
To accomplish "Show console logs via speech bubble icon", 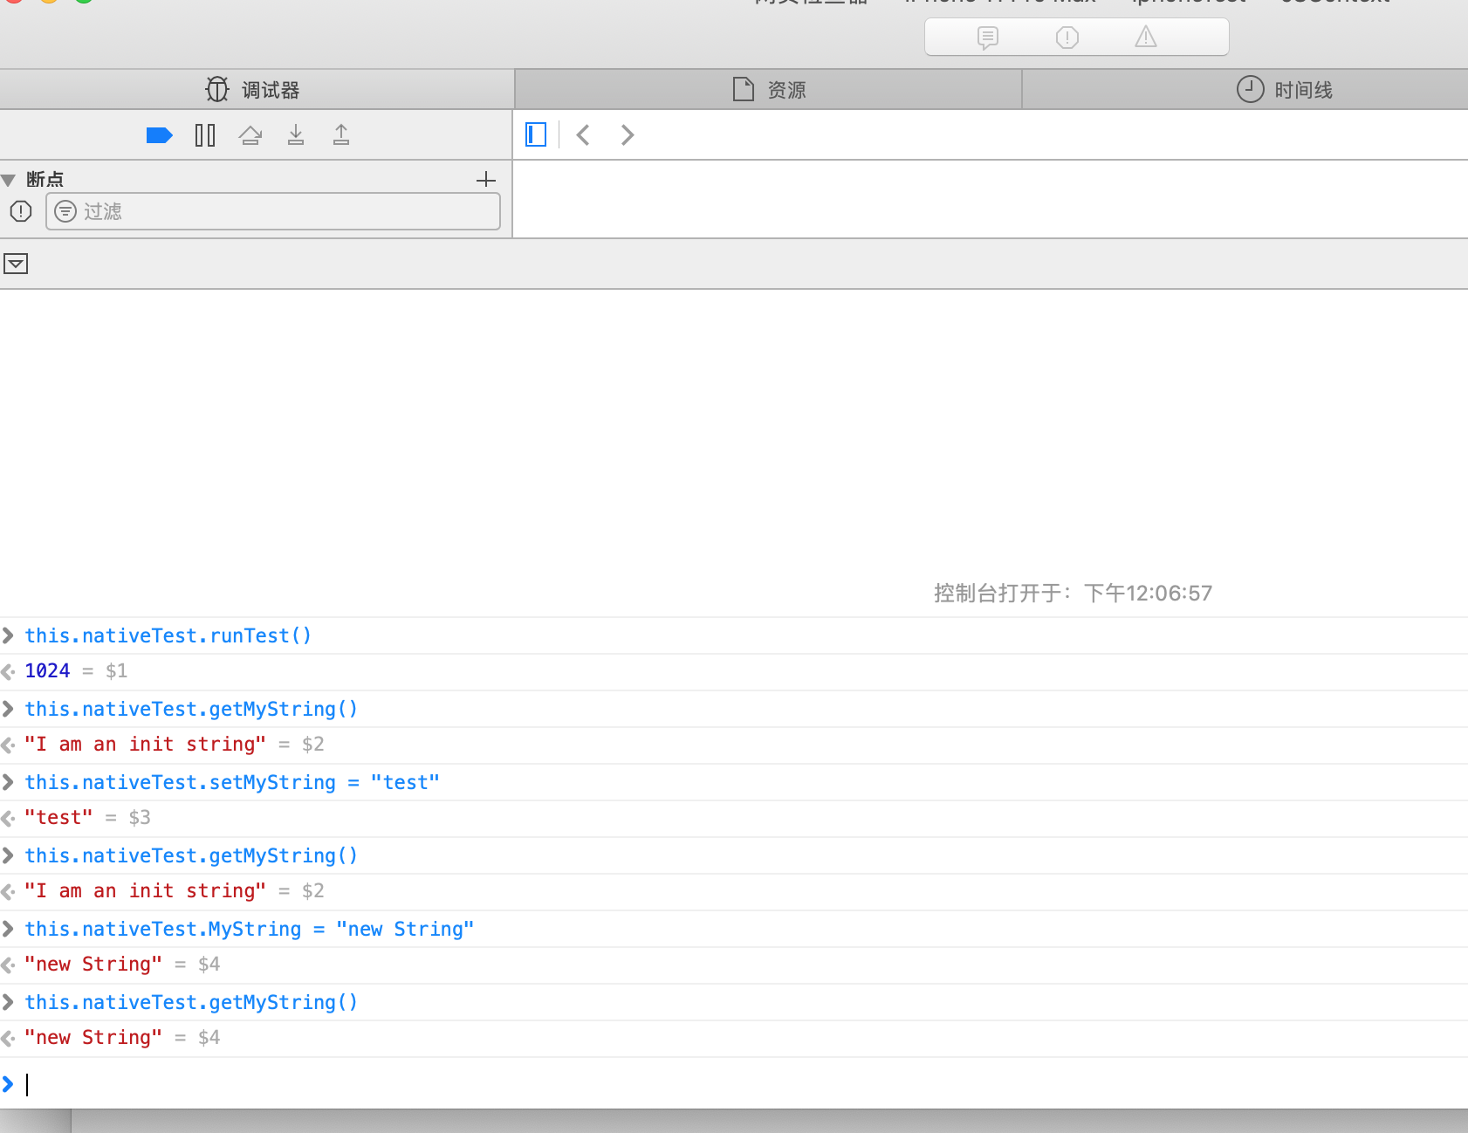I will 987,38.
